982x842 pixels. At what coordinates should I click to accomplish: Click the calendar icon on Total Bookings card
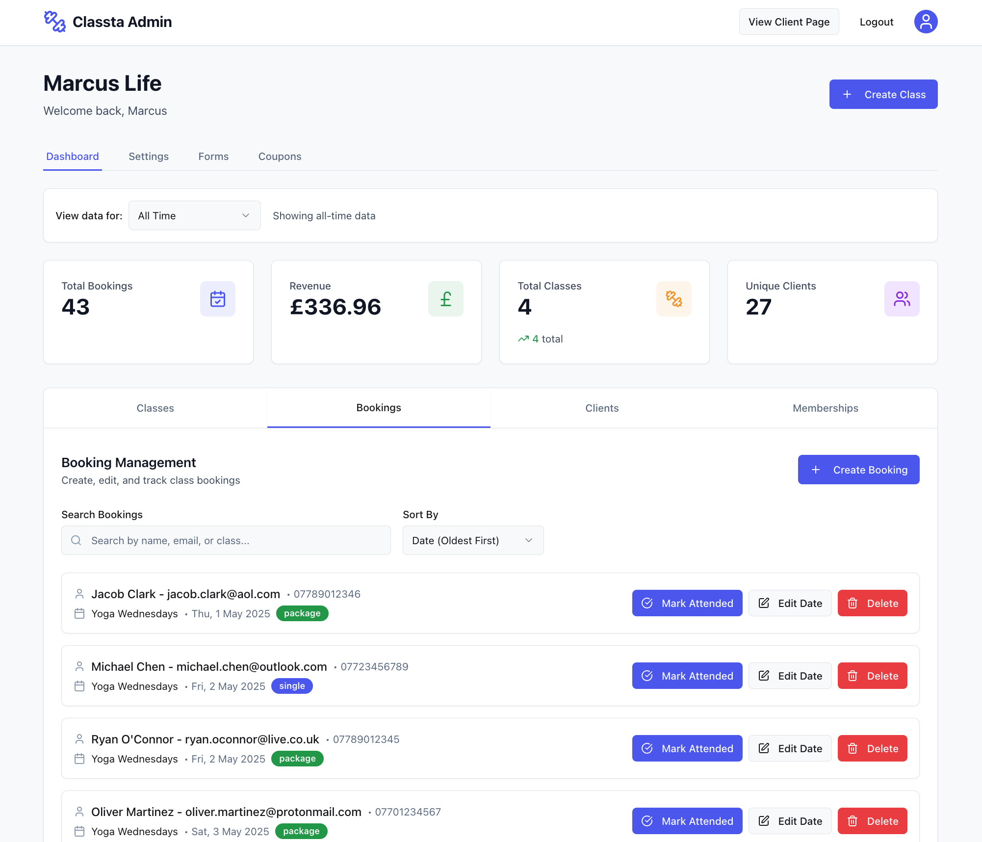pyautogui.click(x=217, y=298)
